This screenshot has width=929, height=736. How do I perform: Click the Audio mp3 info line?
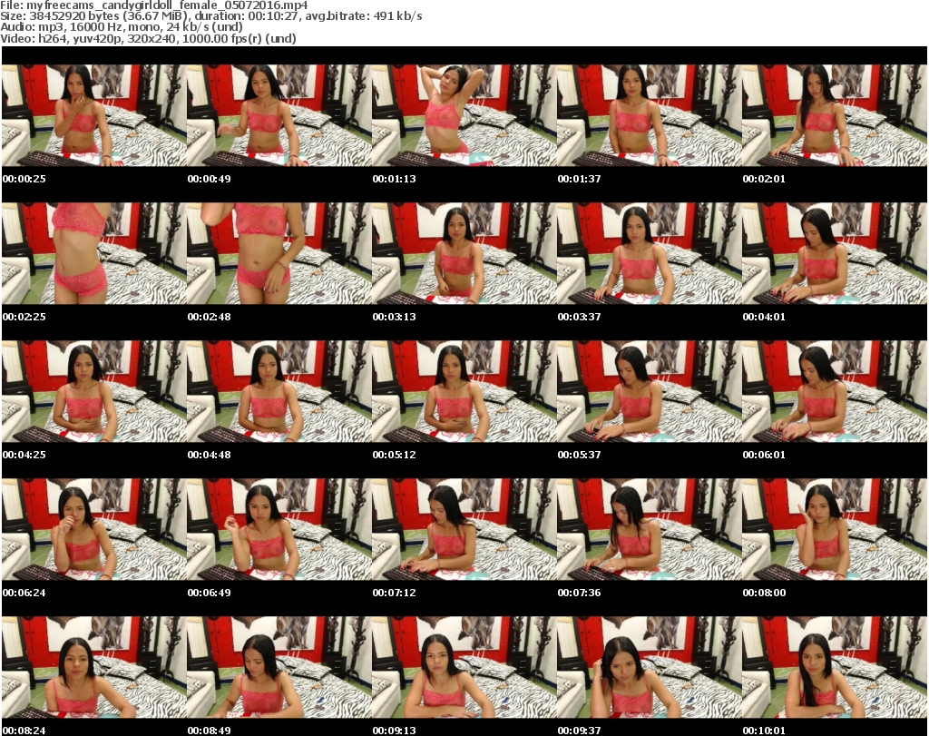point(122,27)
